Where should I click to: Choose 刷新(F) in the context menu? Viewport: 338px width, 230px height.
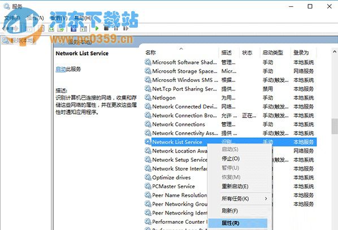click(229, 211)
